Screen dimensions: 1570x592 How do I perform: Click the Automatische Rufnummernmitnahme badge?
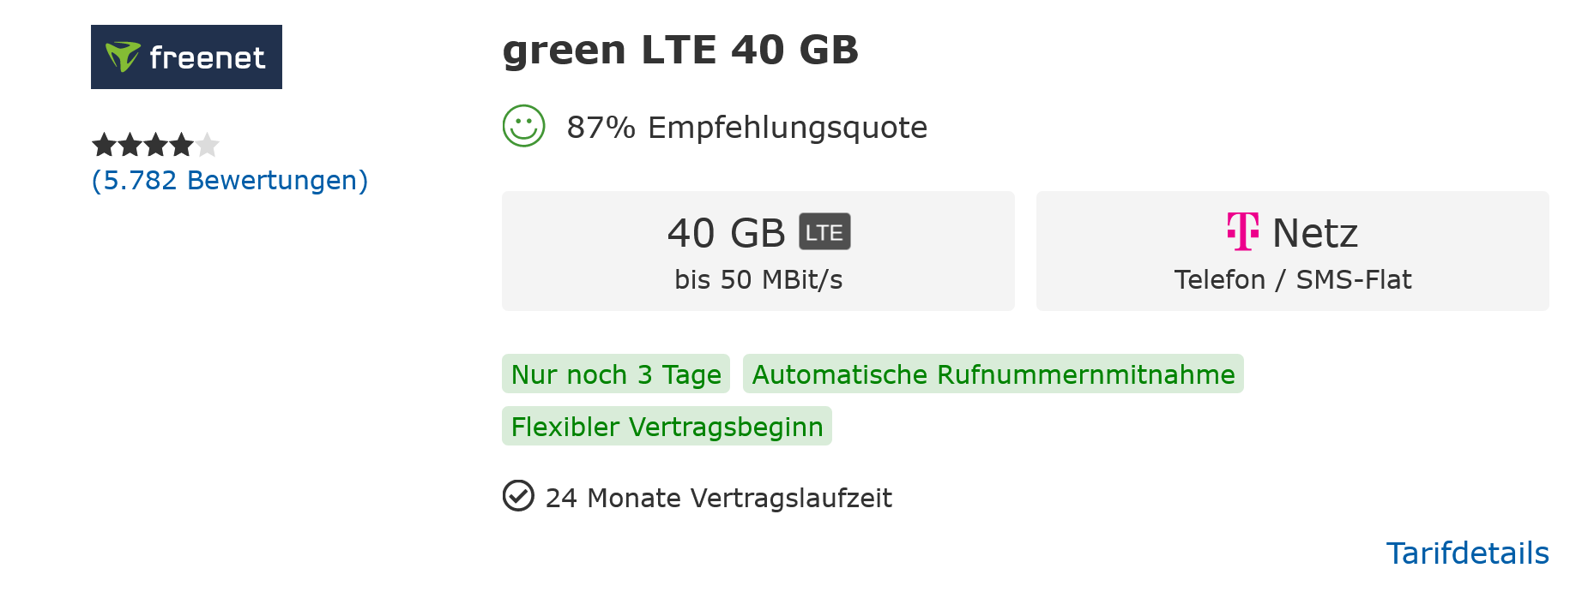pyautogui.click(x=993, y=374)
